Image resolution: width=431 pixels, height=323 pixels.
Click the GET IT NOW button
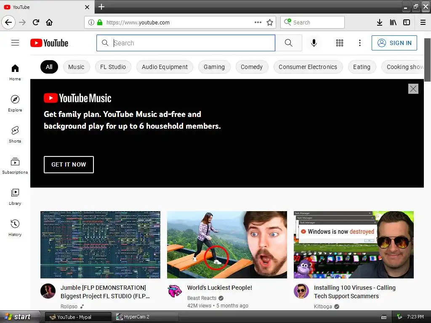coord(69,164)
